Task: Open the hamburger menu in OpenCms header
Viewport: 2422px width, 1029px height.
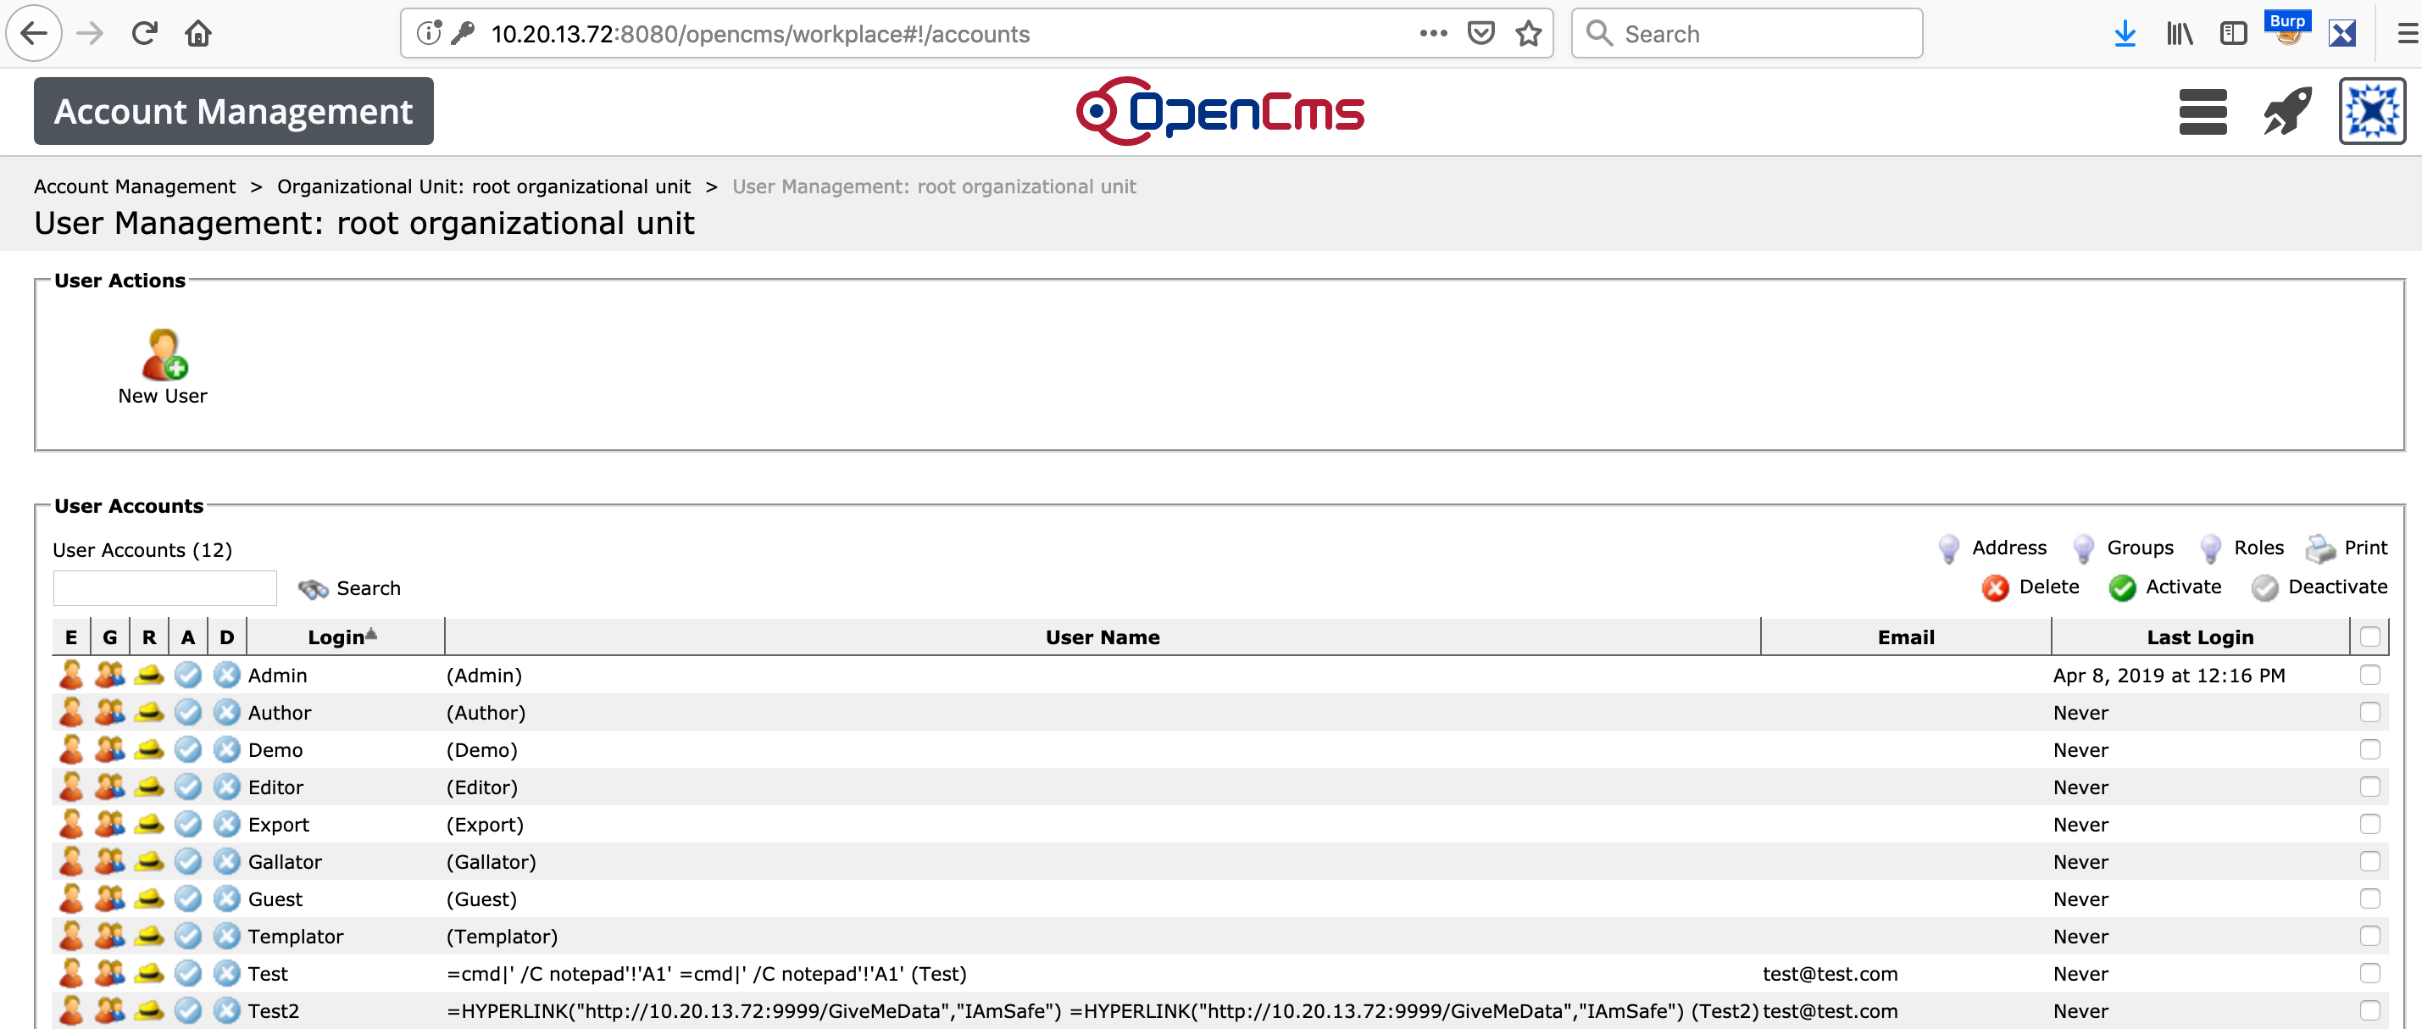Action: point(2202,112)
